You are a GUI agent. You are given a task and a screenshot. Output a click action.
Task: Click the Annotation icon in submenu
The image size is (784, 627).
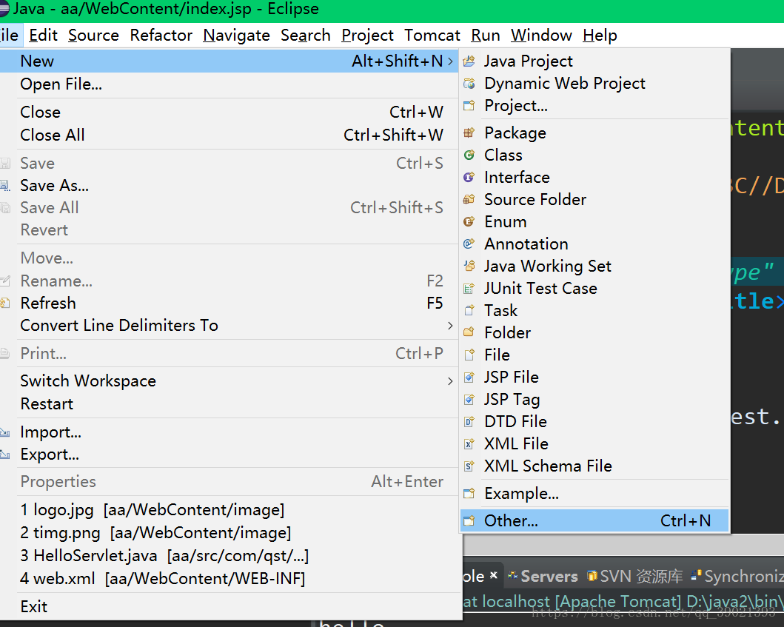pyautogui.click(x=469, y=244)
